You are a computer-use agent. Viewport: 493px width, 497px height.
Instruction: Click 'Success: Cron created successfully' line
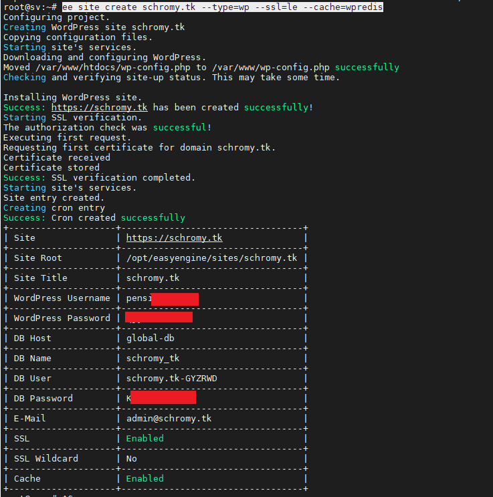point(94,218)
